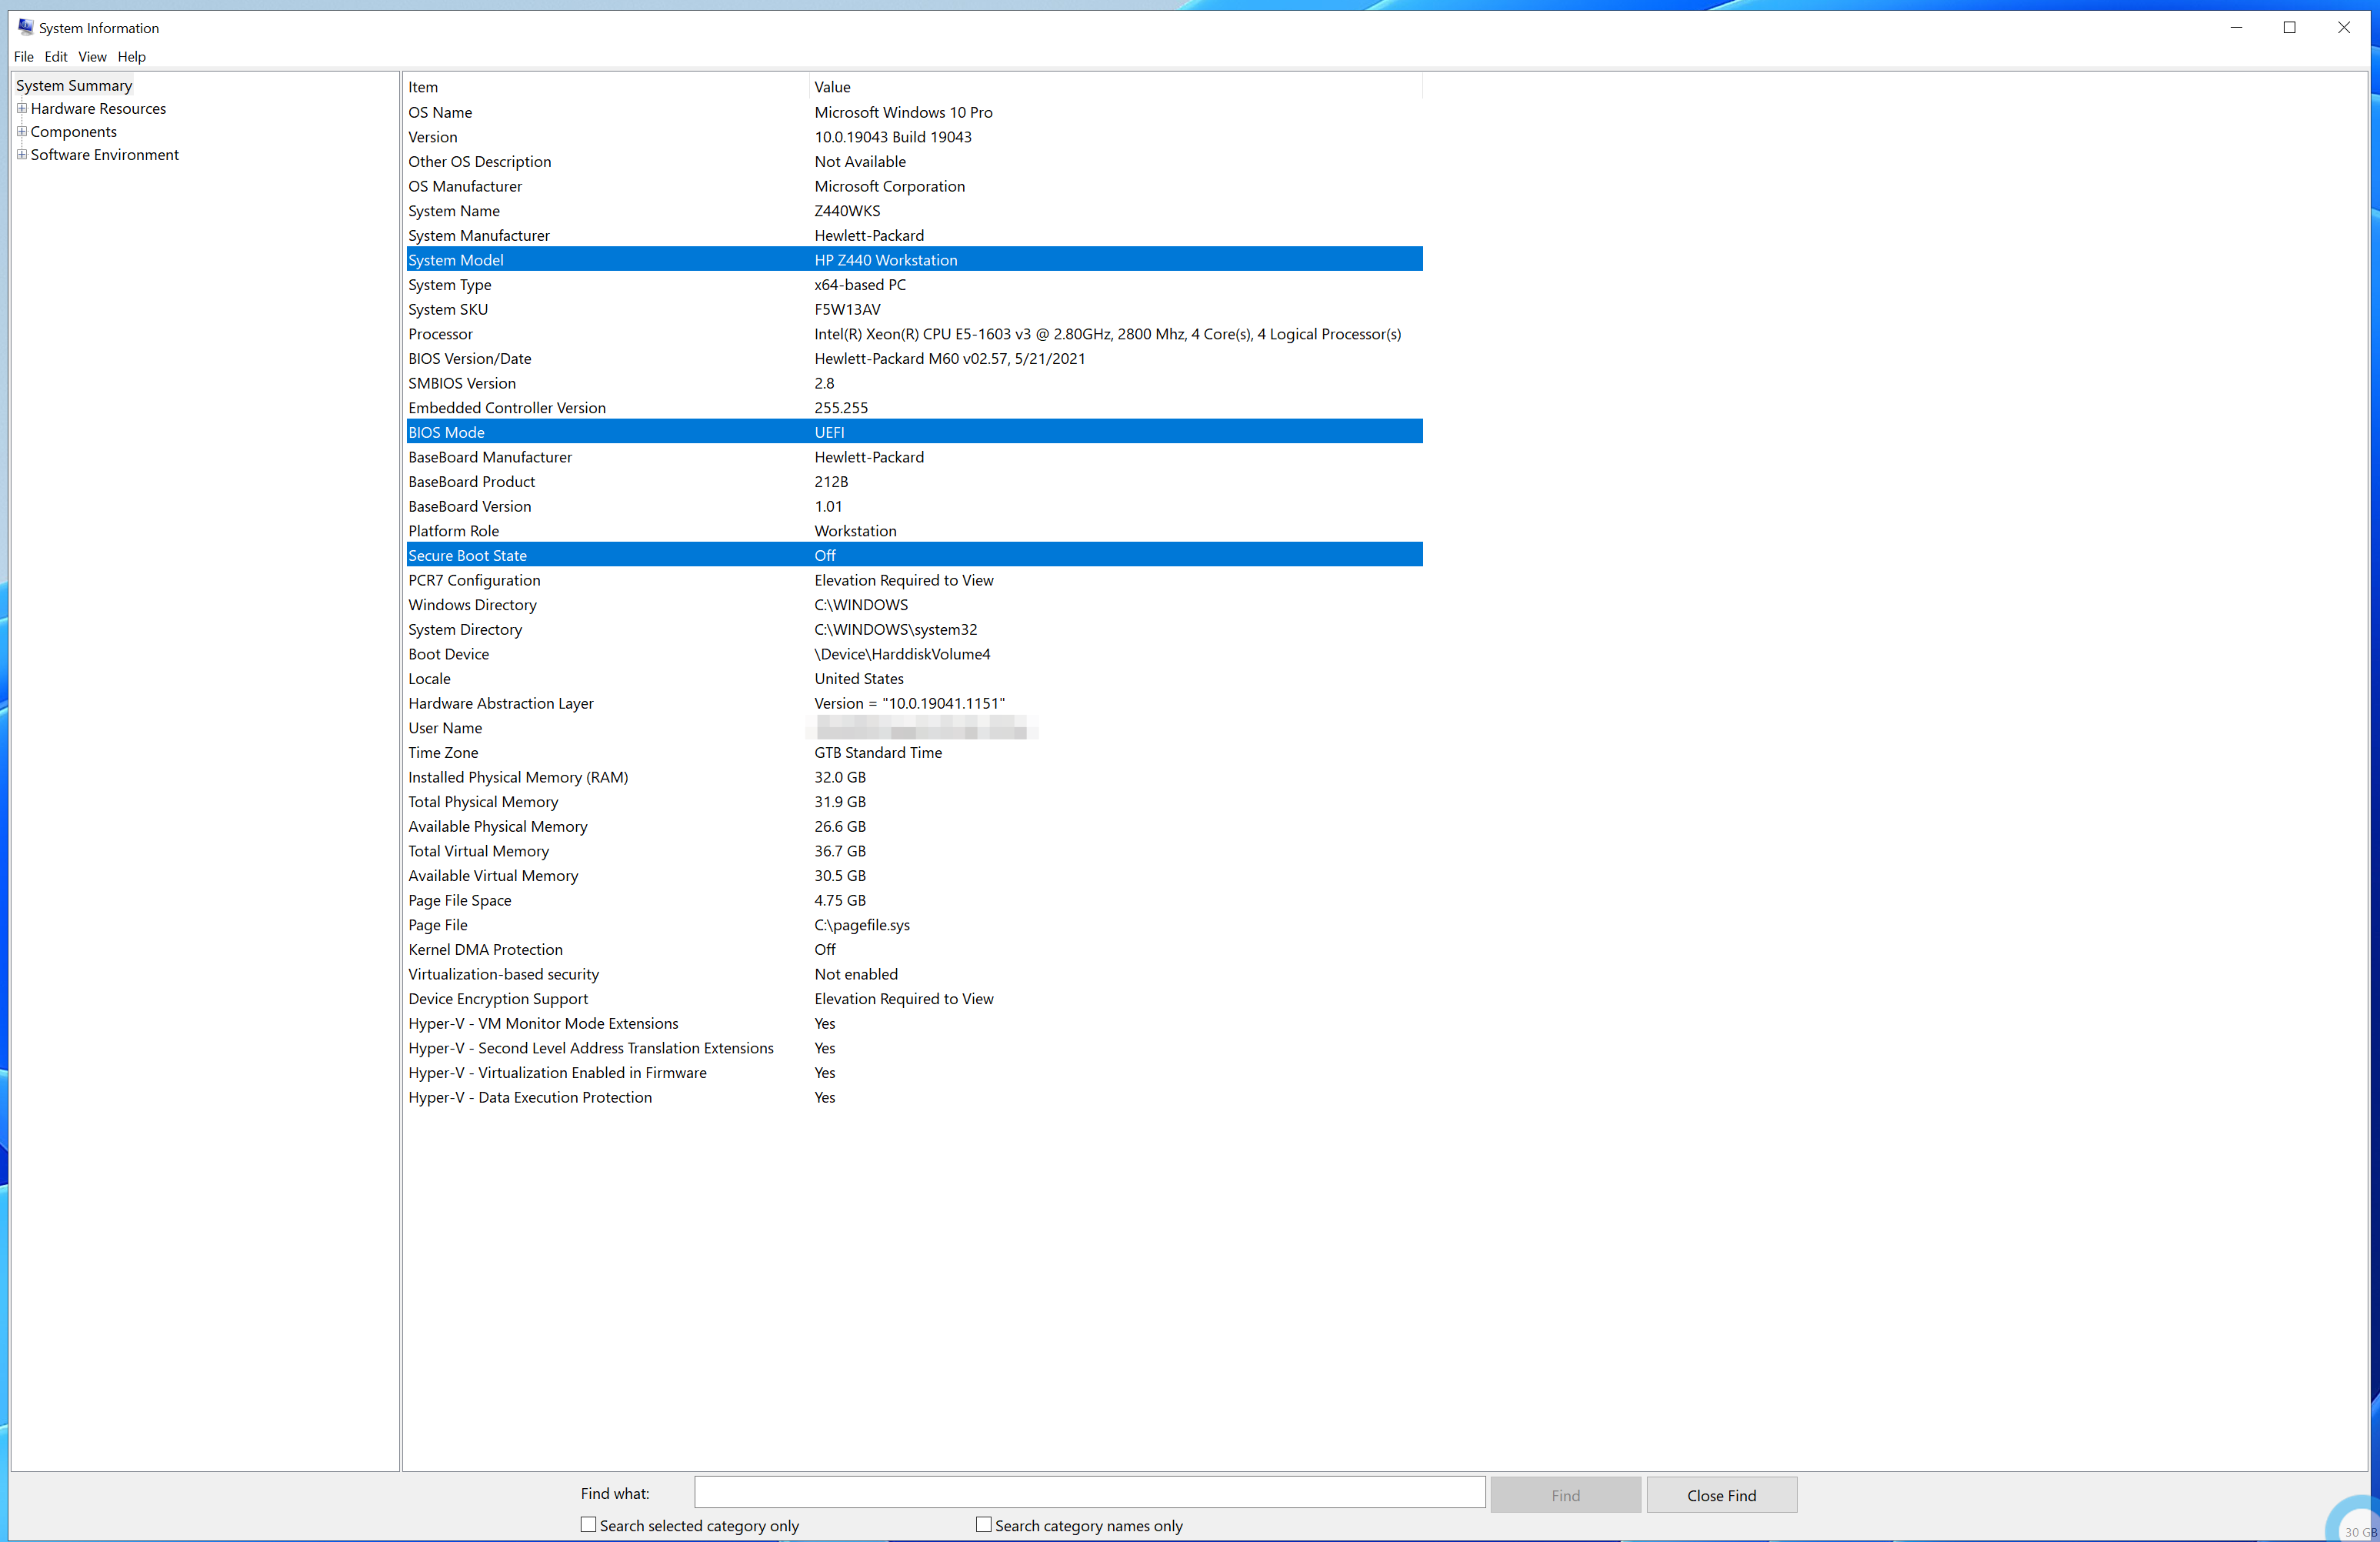Expand the Software Environment node
The image size is (2380, 1542).
pyautogui.click(x=22, y=155)
